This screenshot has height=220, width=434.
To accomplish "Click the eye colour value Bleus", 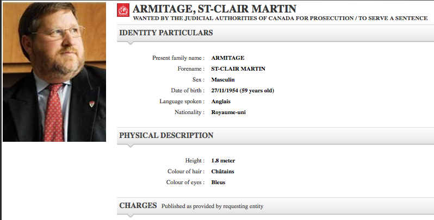I will [218, 182].
